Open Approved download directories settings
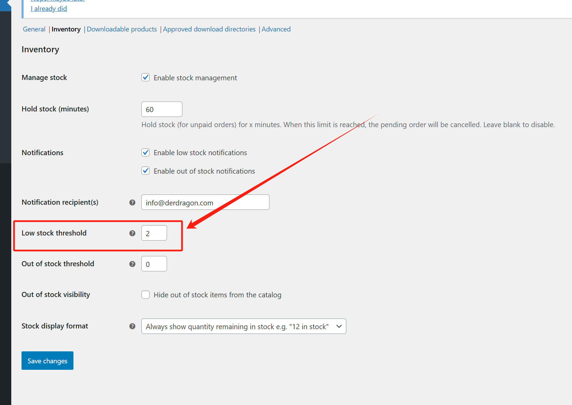This screenshot has width=572, height=405. 209,29
